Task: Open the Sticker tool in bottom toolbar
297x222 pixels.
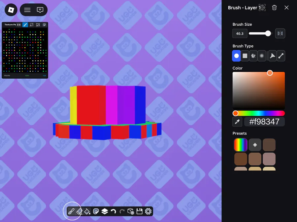Action: [x=96, y=211]
